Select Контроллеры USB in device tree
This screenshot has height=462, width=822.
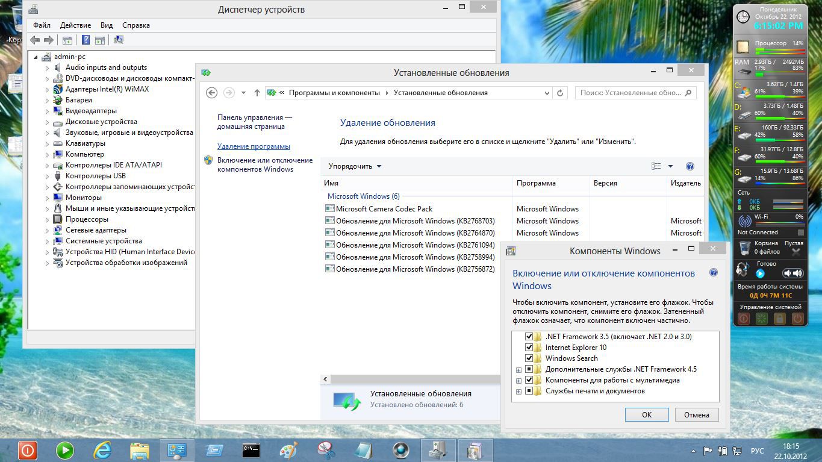click(95, 176)
